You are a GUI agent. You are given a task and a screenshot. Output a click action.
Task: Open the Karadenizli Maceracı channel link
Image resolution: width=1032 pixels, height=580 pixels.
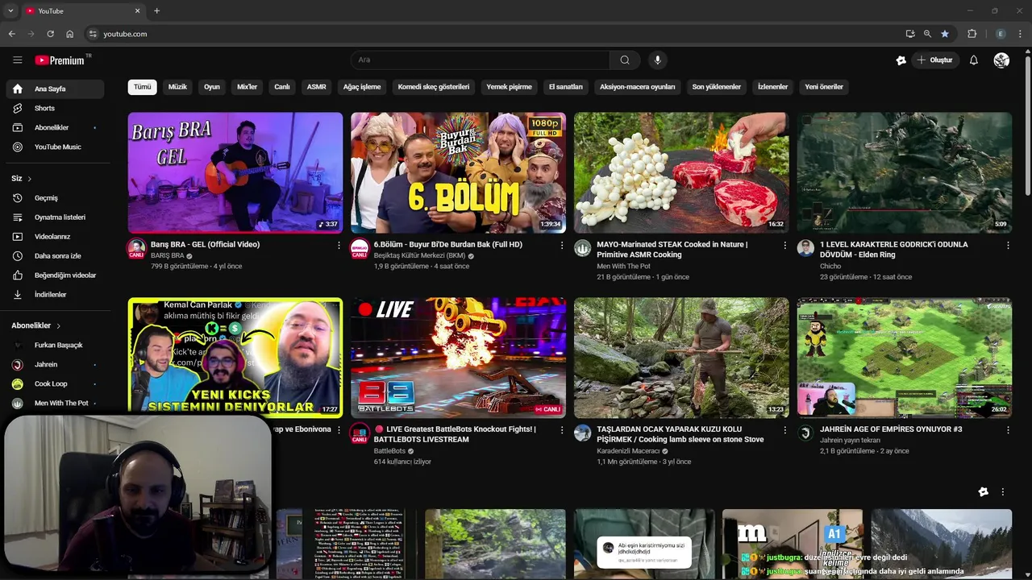coord(628,451)
